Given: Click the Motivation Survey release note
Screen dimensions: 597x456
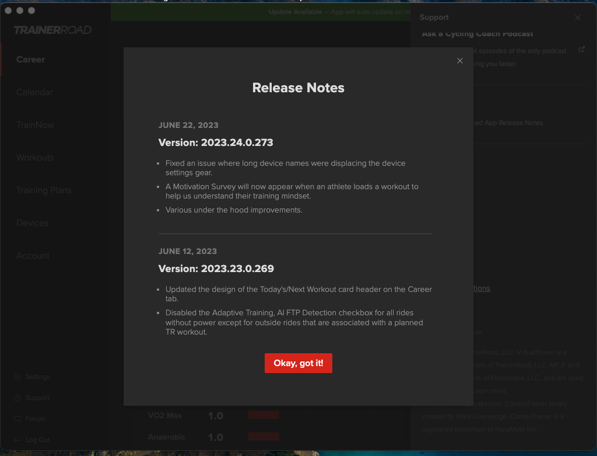Looking at the screenshot, I should (292, 191).
